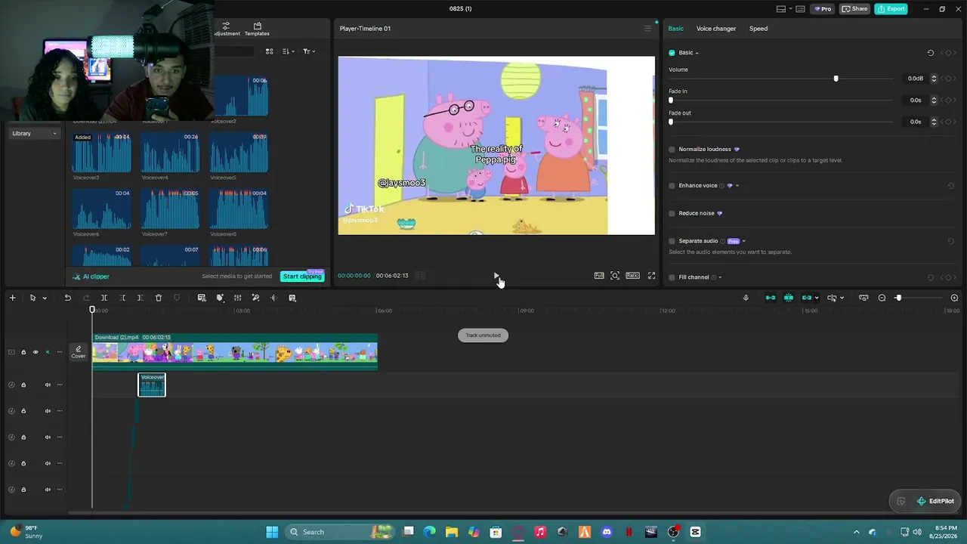Zoom out the timeline
The height and width of the screenshot is (544, 967).
coord(882,298)
